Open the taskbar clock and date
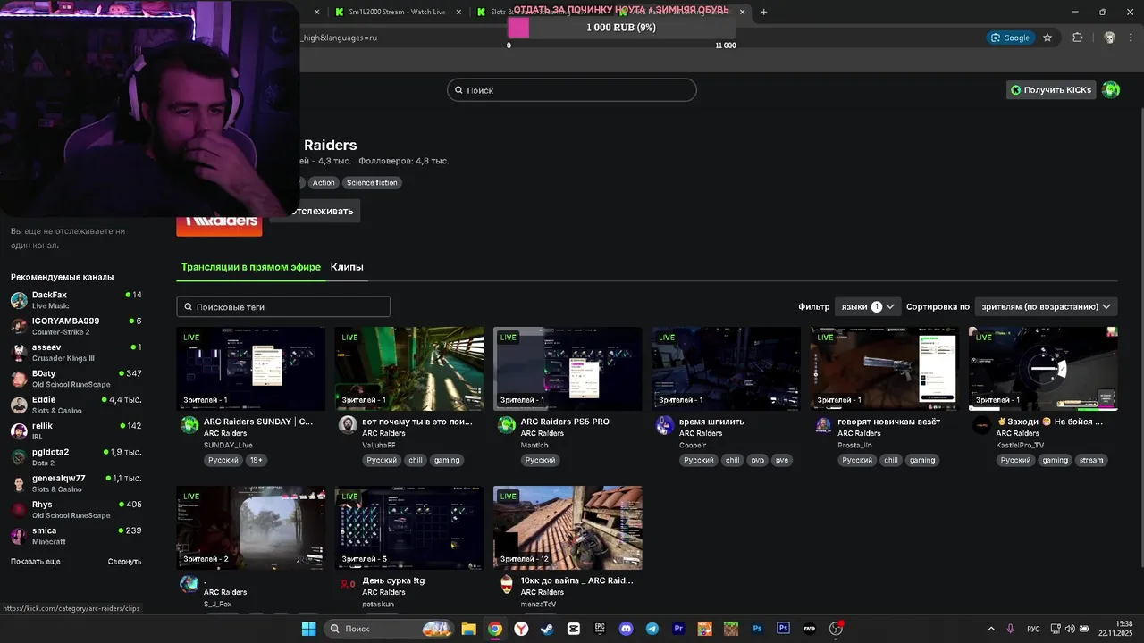 pyautogui.click(x=1115, y=629)
